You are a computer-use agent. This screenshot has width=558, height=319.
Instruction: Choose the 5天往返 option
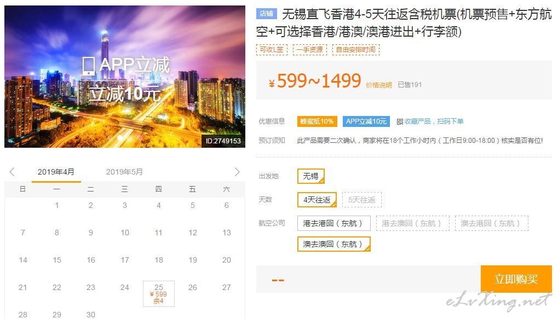[x=361, y=200]
